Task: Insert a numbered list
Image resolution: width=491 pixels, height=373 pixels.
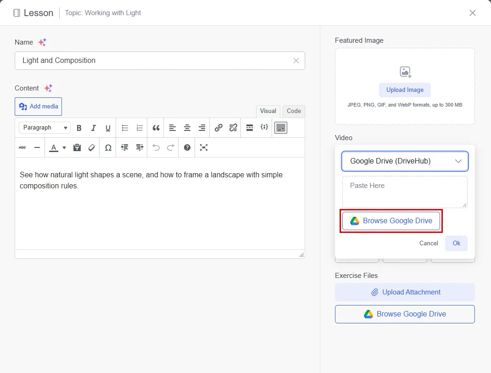Action: tap(139, 128)
